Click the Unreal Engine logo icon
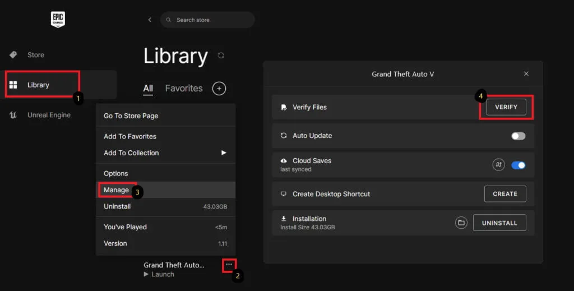 coord(13,115)
